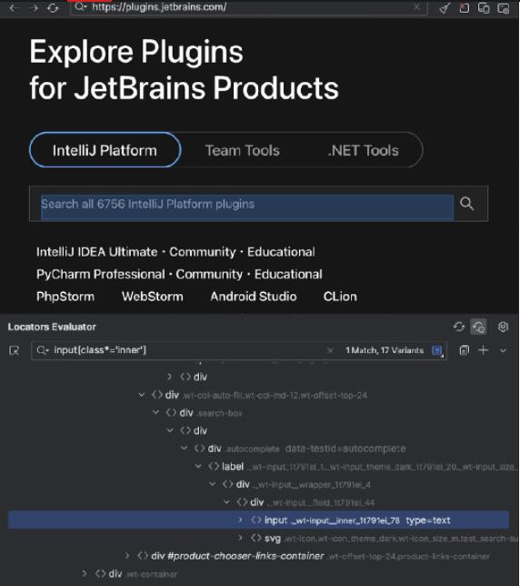Select the label wt-input tree row
The height and width of the screenshot is (586, 520).
click(258, 467)
